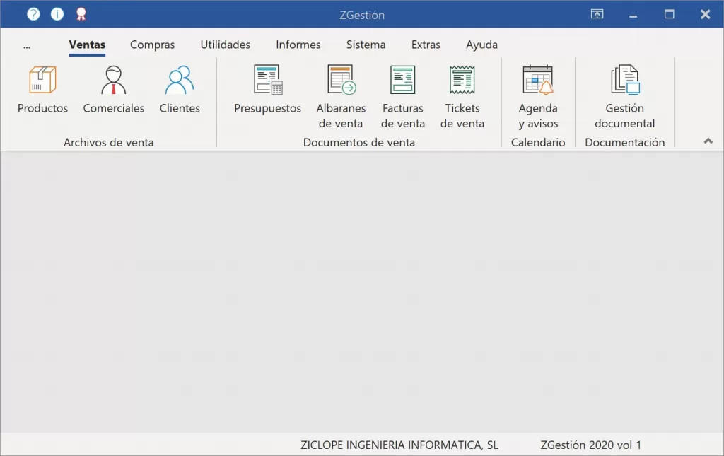
Task: Click the Documentos de venta group label
Action: point(358,143)
